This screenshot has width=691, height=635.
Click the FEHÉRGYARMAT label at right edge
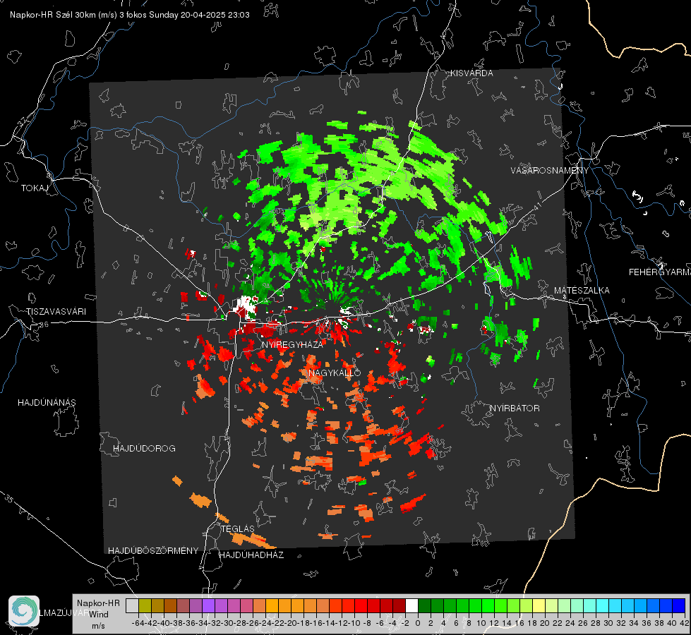(x=660, y=272)
